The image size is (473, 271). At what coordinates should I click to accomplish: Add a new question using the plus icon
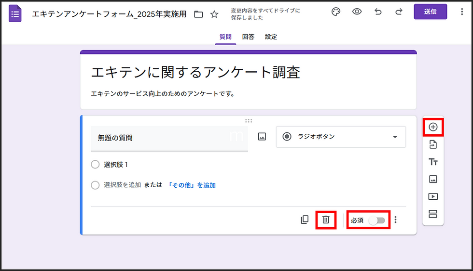pos(433,127)
